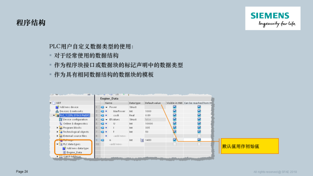Select PLC_1 [CPU 319-3 PN/DP] in tree

(74, 115)
